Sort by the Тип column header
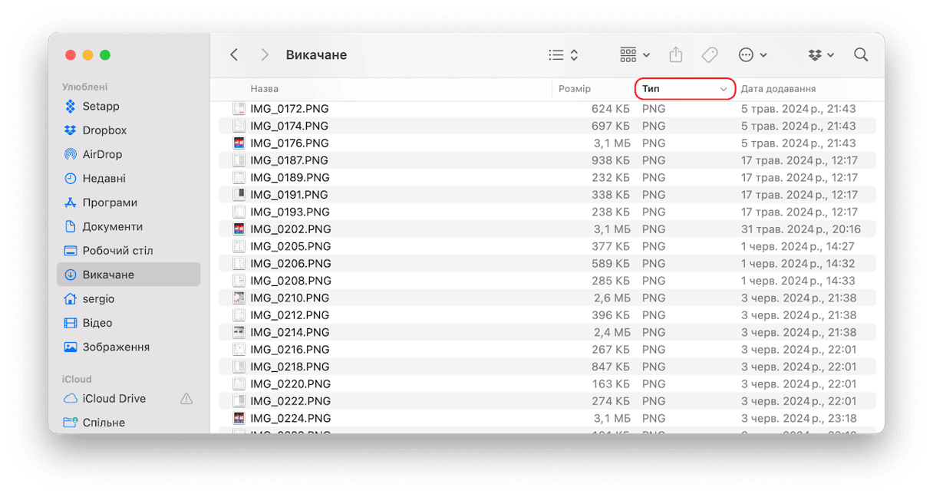933x497 pixels. (684, 89)
